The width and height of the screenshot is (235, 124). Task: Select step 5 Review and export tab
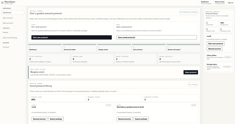click(183, 48)
